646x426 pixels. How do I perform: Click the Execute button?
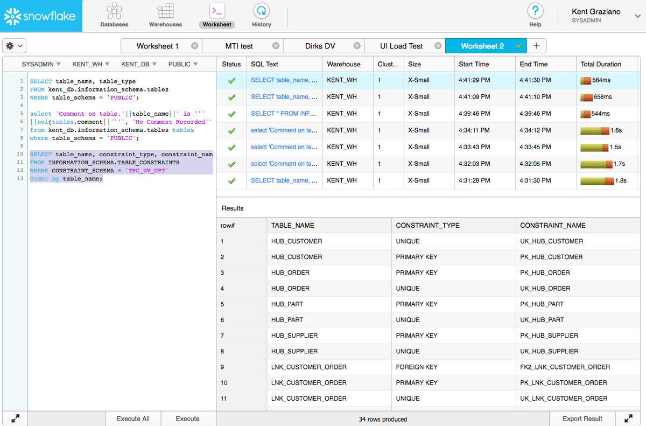click(188, 418)
